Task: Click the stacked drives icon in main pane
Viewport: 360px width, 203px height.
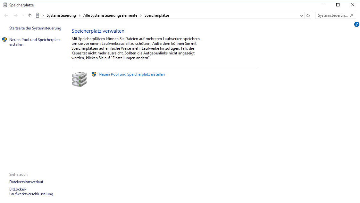Action: point(79,79)
